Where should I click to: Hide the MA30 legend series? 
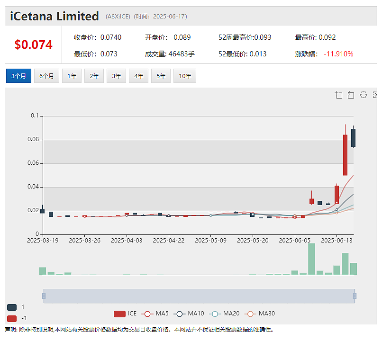click(259, 314)
